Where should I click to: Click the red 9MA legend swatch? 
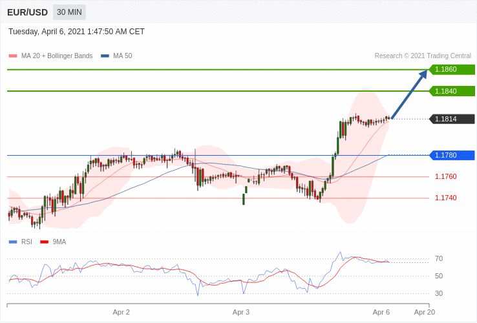(45, 242)
